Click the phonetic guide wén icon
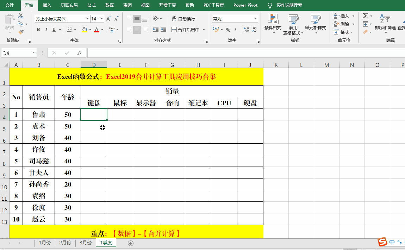405x250 pixels. (x=112, y=30)
